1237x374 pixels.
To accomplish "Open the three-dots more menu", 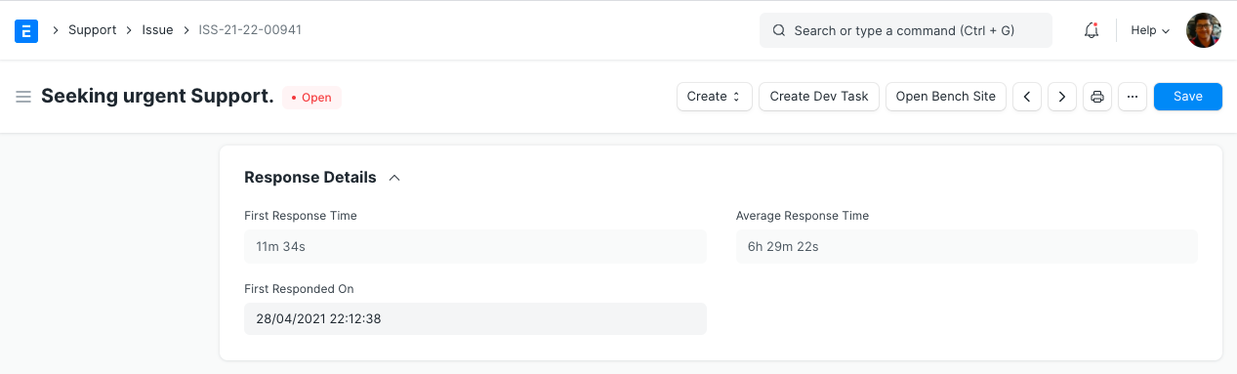I will click(1133, 97).
